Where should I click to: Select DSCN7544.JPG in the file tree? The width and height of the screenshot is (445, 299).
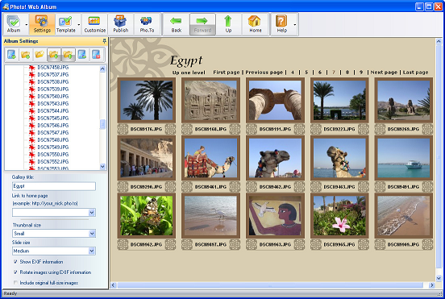click(x=53, y=110)
